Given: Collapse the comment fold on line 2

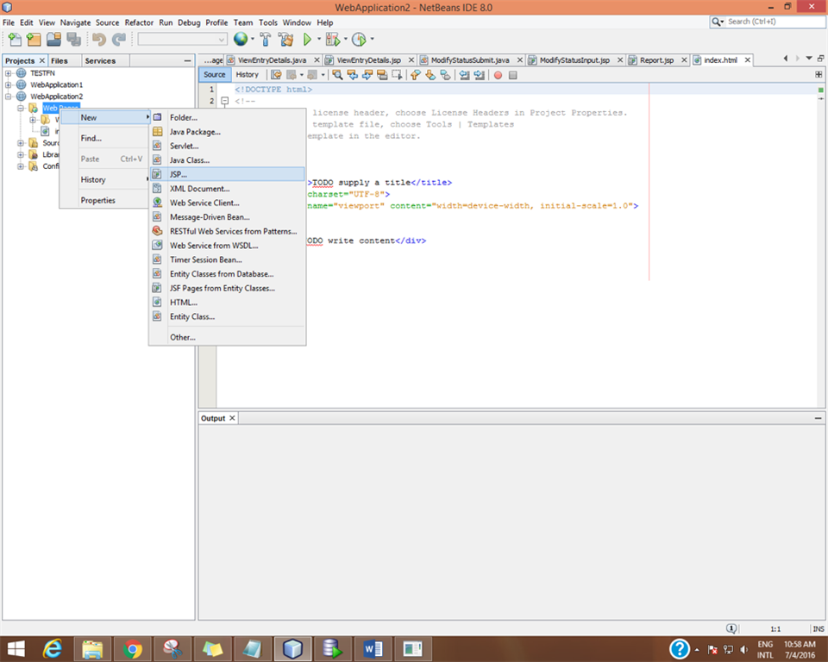Looking at the screenshot, I should pyautogui.click(x=224, y=101).
